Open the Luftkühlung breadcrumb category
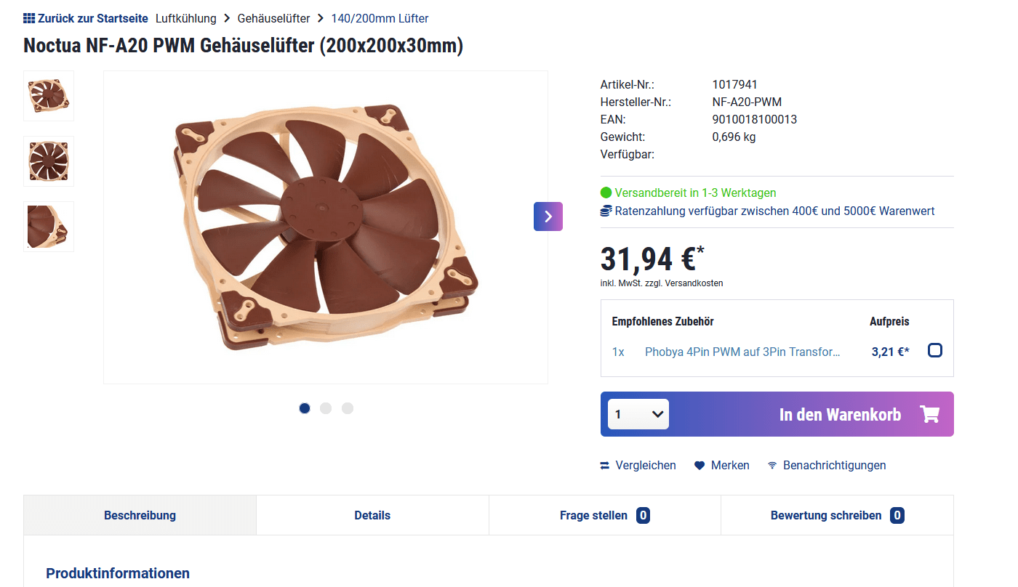The image size is (1018, 587). coord(185,18)
